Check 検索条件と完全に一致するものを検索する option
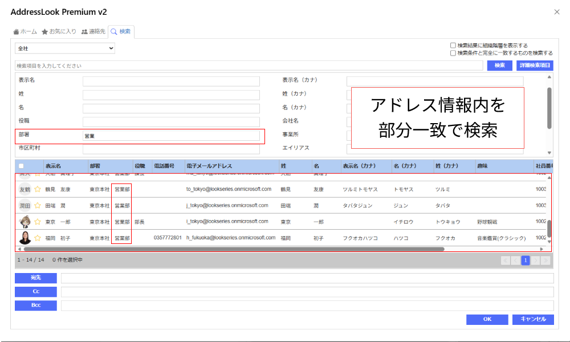The height and width of the screenshot is (342, 570). click(x=453, y=53)
